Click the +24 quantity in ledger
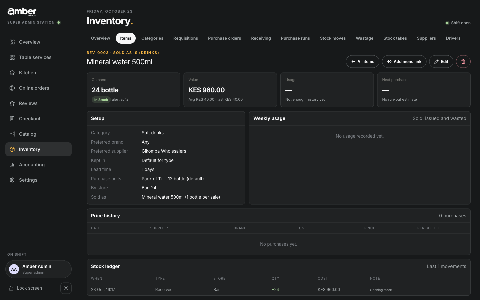Screen dimensions: 480x300 coord(275,290)
